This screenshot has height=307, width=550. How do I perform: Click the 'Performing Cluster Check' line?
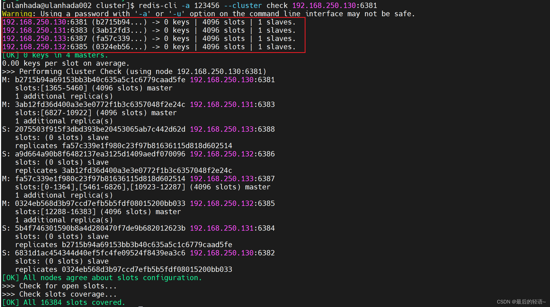(134, 72)
